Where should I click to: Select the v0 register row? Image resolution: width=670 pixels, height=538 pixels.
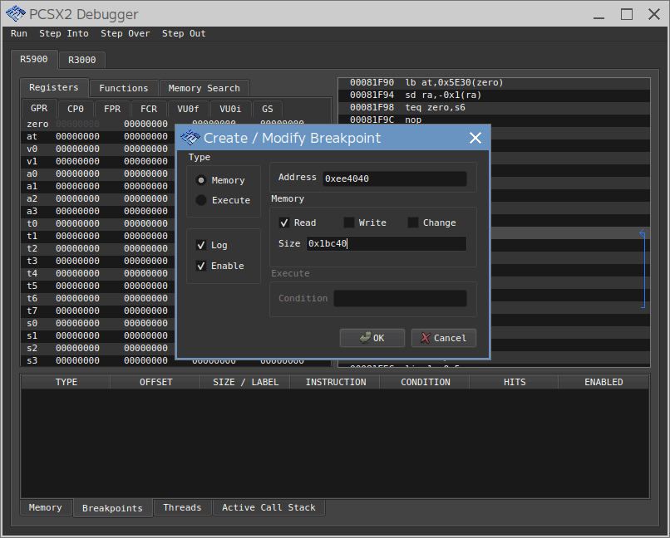(x=98, y=149)
